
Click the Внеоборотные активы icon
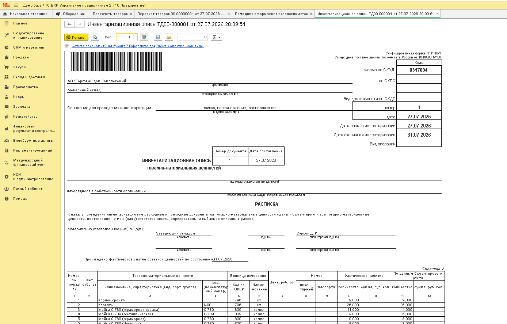pos(6,141)
